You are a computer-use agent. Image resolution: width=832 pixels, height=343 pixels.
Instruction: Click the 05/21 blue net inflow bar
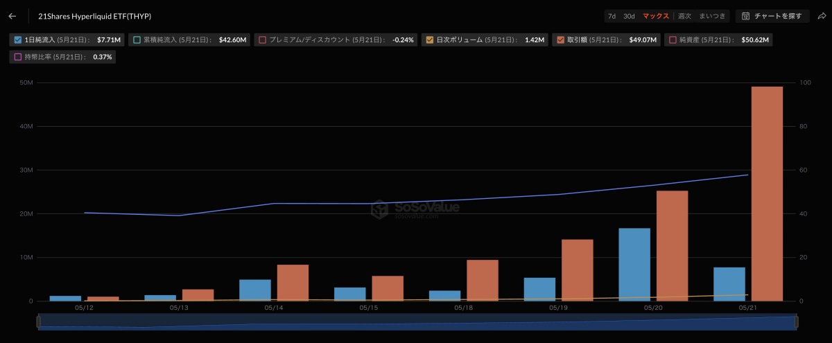[729, 284]
